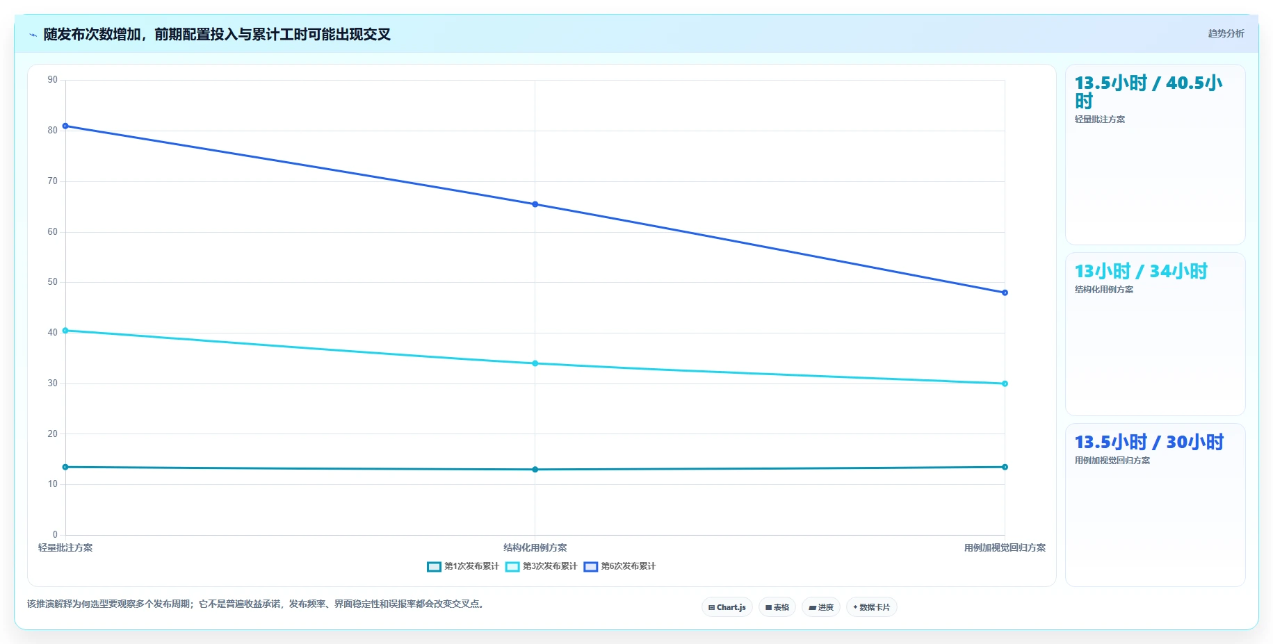Click the y-axis tick label 80
Image resolution: width=1273 pixels, height=644 pixels.
[53, 131]
